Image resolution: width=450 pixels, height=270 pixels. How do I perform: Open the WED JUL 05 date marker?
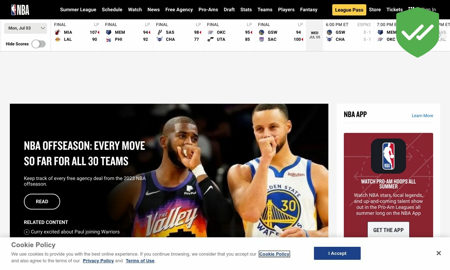click(x=315, y=35)
